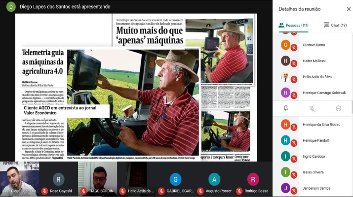This screenshot has height=197, width=353.
Task: Click TIAGO BORDIN video tile
Action: 97,179
